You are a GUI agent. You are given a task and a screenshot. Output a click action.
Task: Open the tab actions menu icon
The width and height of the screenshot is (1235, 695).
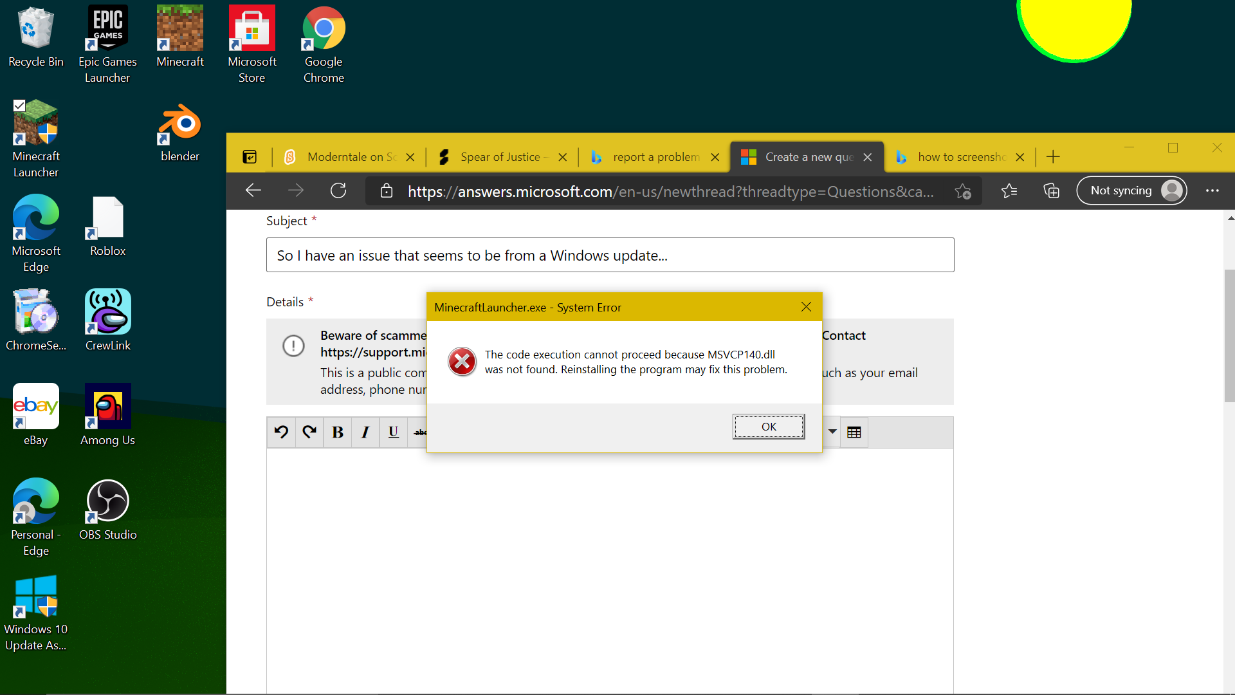click(x=250, y=157)
